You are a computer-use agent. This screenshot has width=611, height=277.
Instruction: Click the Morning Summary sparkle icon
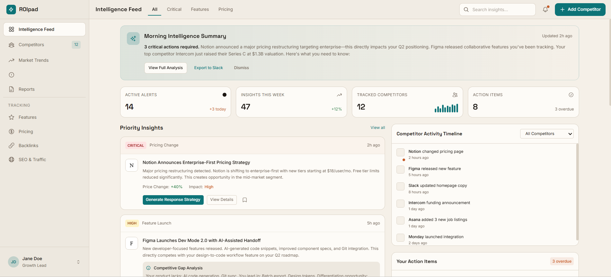pyautogui.click(x=133, y=39)
